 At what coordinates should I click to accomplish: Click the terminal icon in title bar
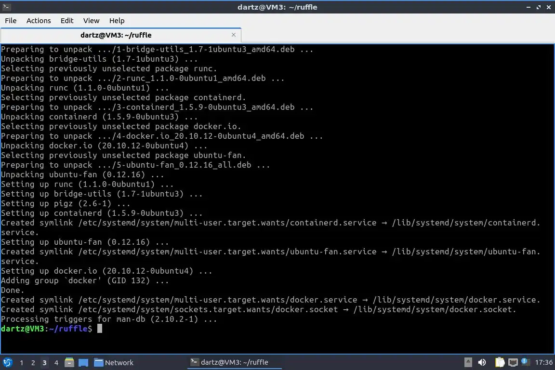coord(6,7)
